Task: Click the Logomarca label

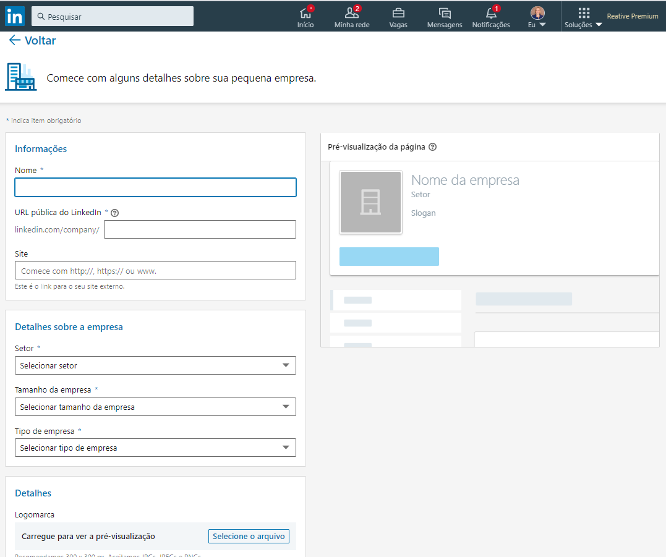Action: [35, 515]
